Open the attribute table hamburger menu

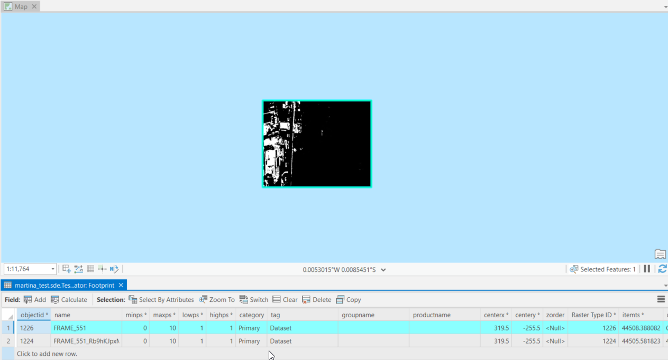click(661, 299)
